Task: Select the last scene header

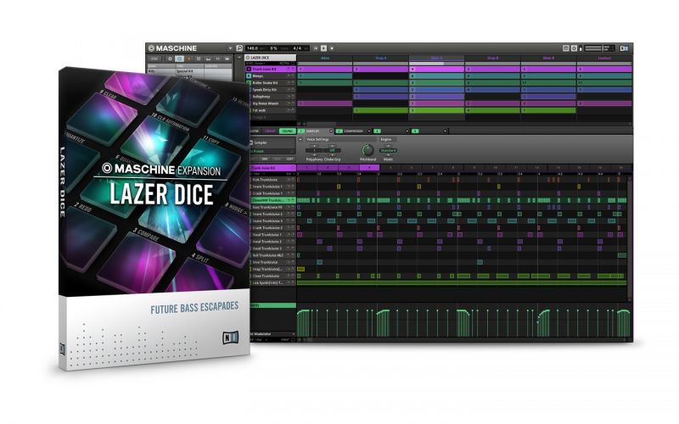Action: click(x=604, y=58)
